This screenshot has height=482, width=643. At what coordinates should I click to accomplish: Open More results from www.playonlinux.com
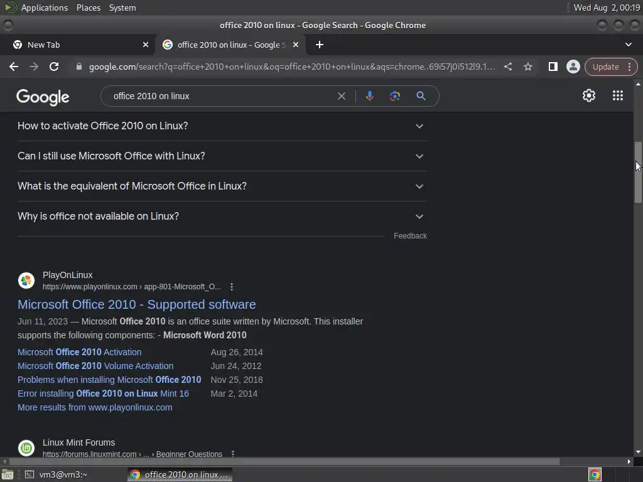point(95,407)
